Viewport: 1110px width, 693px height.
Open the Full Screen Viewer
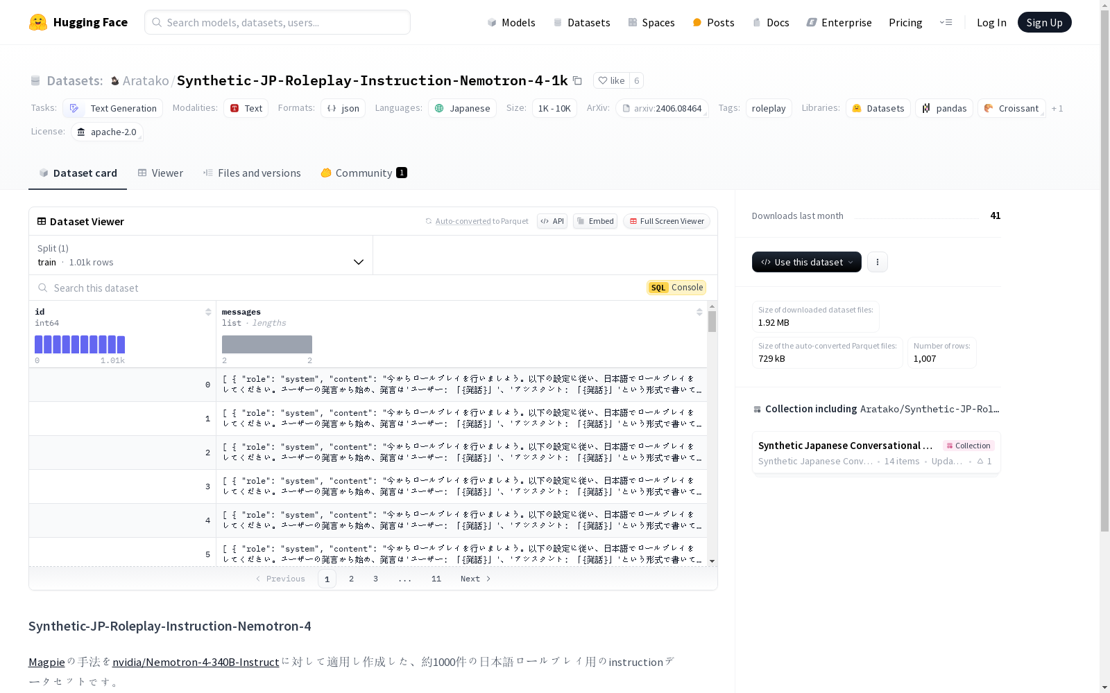tap(667, 221)
